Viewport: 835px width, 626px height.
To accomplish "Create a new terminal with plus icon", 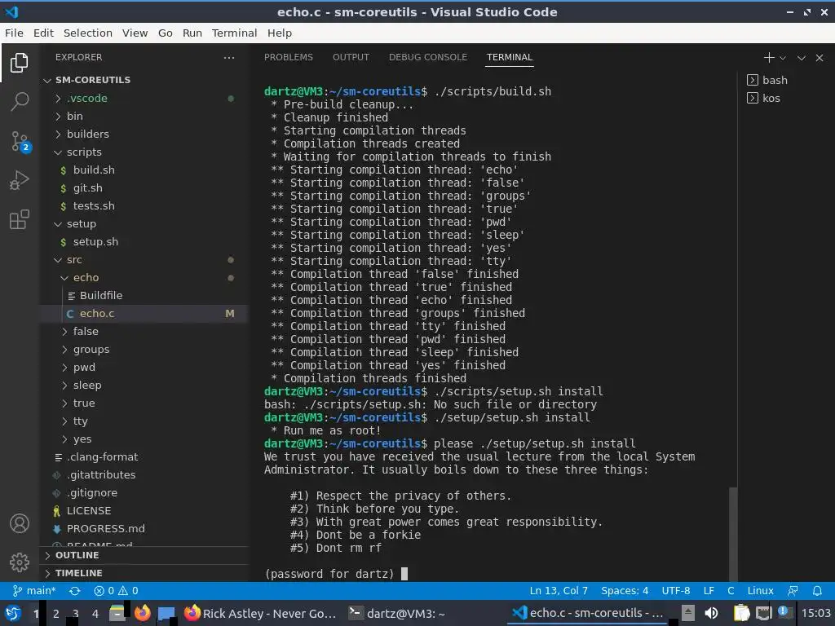I will (x=768, y=58).
